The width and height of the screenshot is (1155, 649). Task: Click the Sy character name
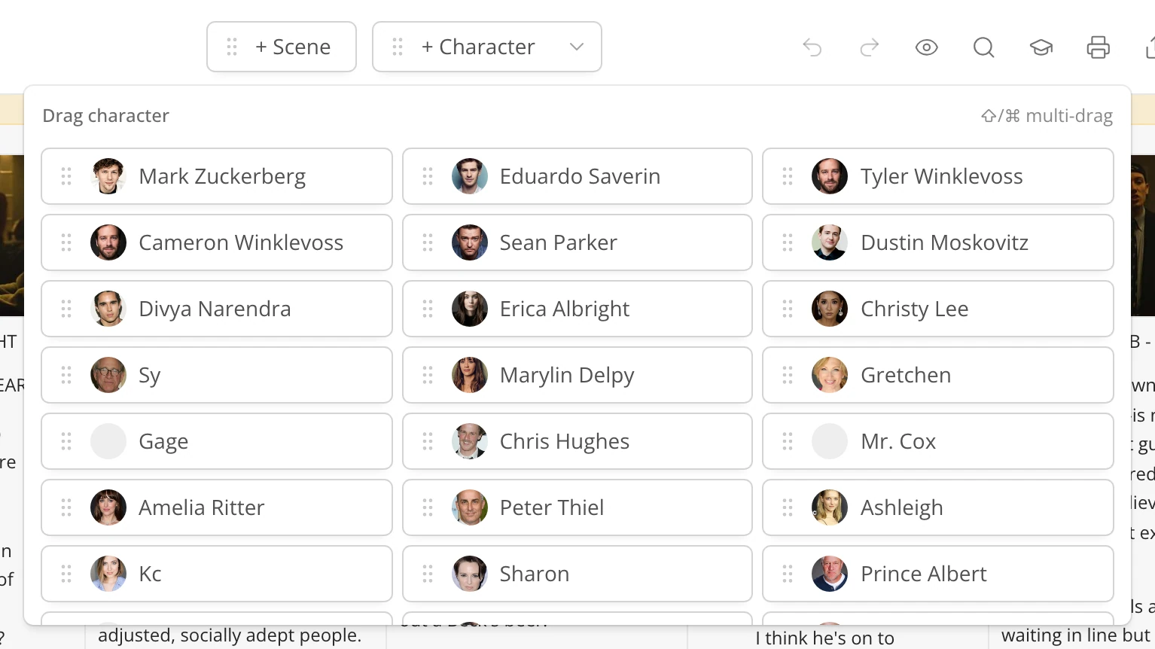[x=150, y=376]
